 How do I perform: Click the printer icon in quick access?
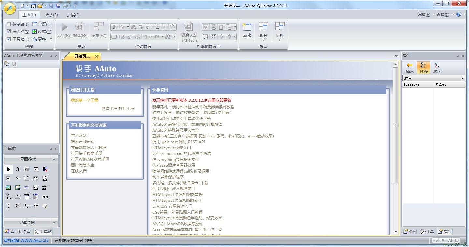click(65, 6)
